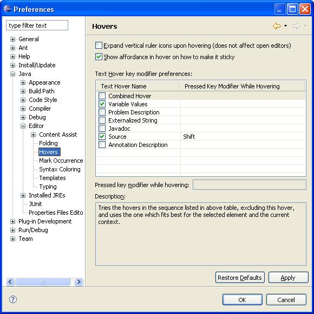This screenshot has height=314, width=314.
Task: Expand the Plug-in Development node
Action: [x=12, y=221]
